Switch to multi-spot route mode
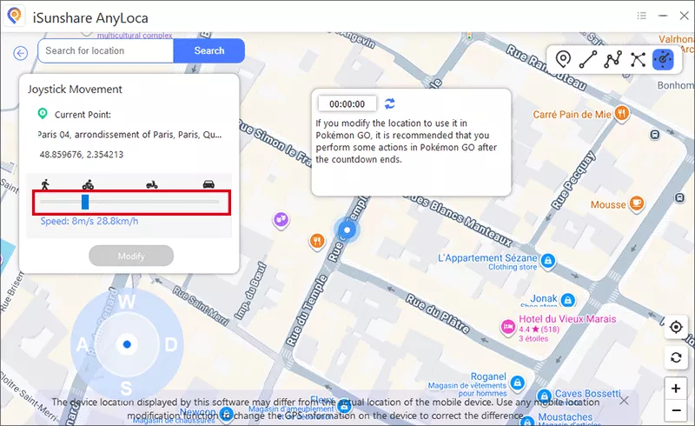Viewport: 695px width, 426px height. tap(613, 59)
